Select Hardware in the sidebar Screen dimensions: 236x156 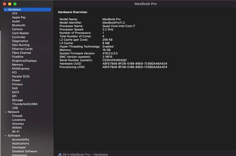tap(27, 9)
